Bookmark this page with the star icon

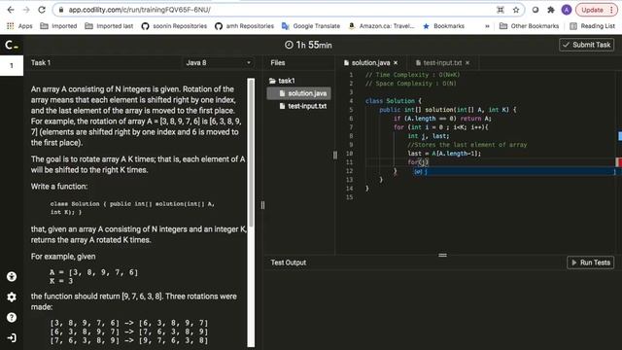click(516, 10)
